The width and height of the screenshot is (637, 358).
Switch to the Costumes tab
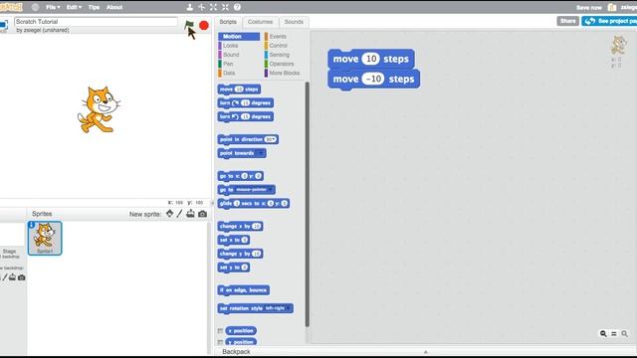pyautogui.click(x=261, y=22)
